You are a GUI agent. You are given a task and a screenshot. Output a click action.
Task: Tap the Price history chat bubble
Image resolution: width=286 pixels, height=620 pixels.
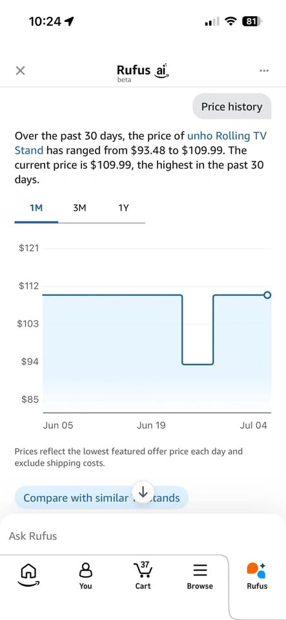232,107
